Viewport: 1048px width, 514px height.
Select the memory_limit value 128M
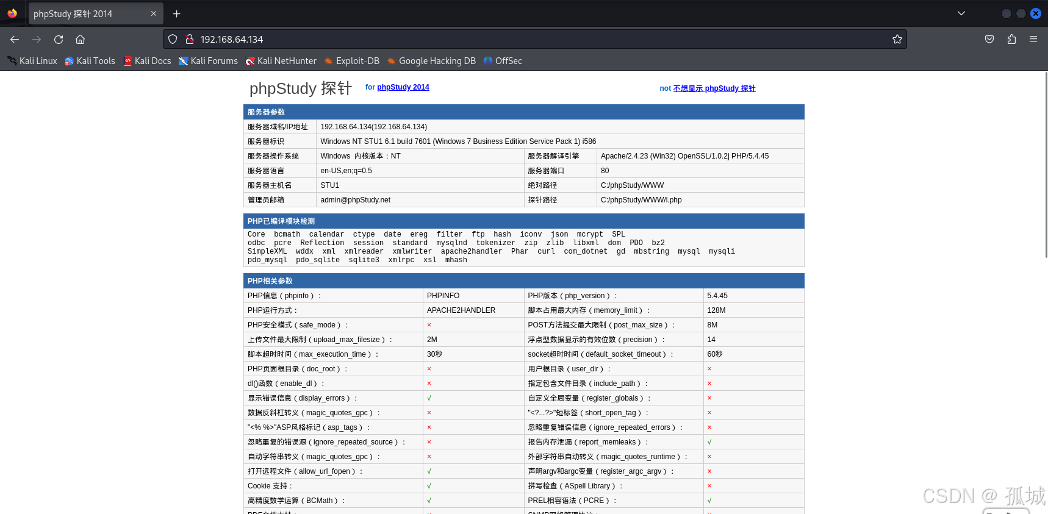[716, 310]
